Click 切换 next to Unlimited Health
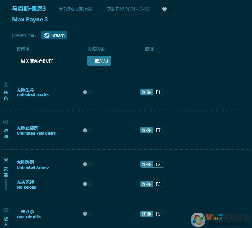 point(146,92)
